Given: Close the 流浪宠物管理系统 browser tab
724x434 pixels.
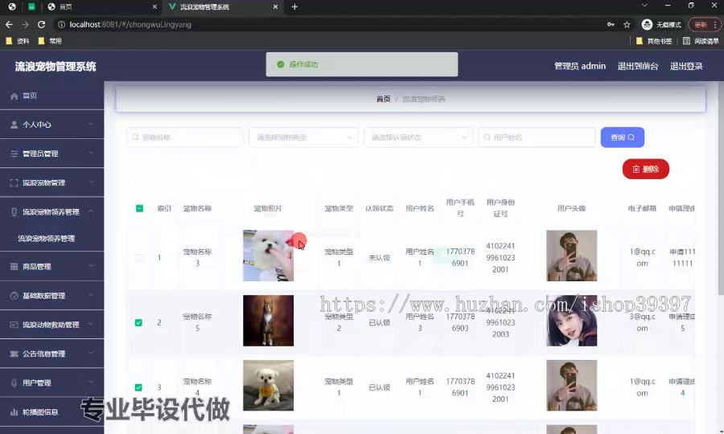Looking at the screenshot, I should tap(275, 7).
